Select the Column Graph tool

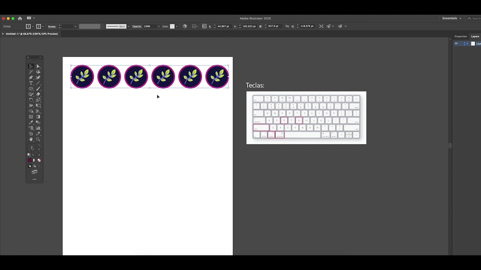click(38, 128)
